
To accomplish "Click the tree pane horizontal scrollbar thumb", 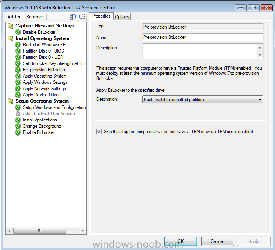I will 40,230.
